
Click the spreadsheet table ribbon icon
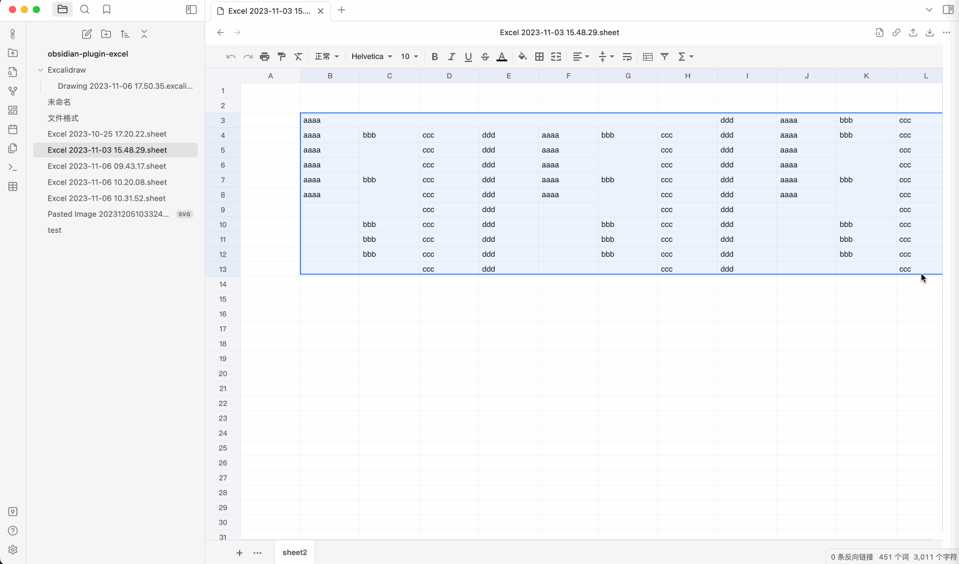coord(13,186)
